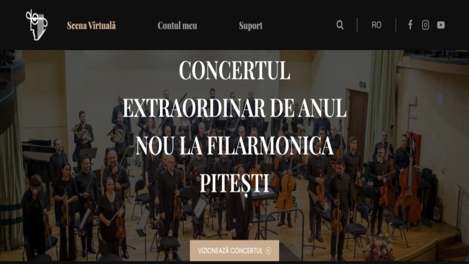Open the Instagram profile icon
The image size is (469, 264).
[426, 25]
